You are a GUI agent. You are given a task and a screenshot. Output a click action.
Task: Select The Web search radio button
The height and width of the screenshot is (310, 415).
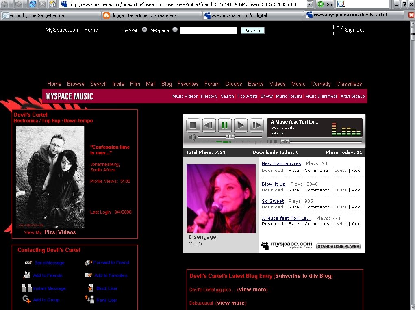(x=145, y=30)
